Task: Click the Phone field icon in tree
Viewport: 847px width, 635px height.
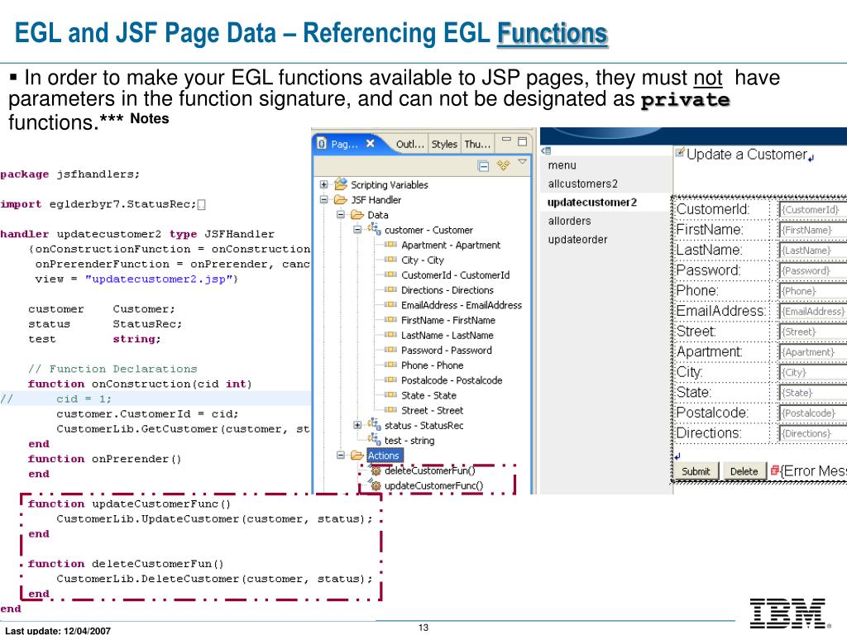Action: click(x=390, y=365)
